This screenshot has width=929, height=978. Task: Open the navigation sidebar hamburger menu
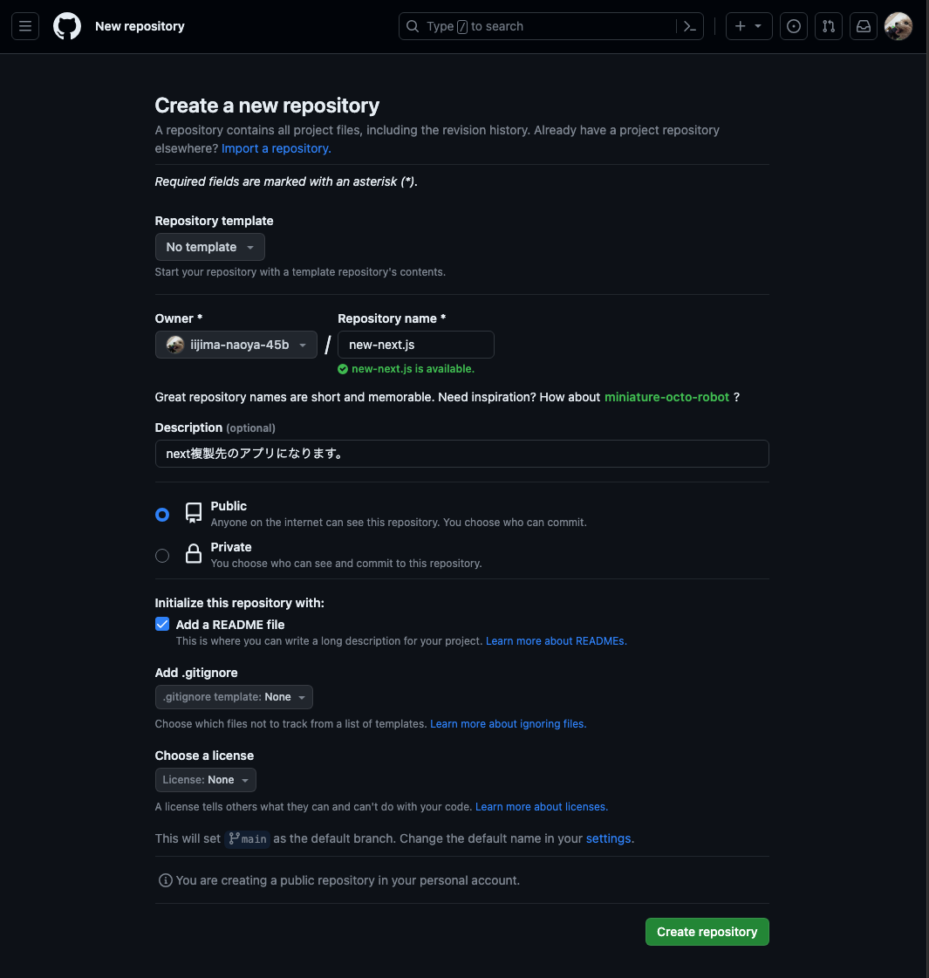click(x=24, y=26)
